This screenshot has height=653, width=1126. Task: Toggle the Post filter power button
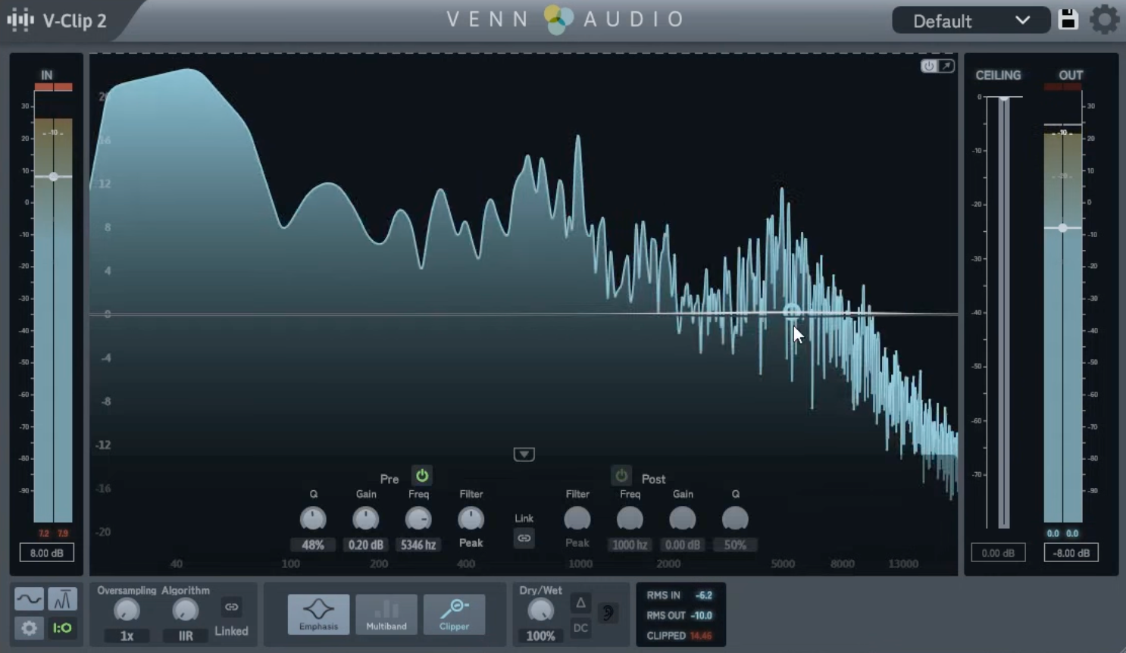coord(621,476)
